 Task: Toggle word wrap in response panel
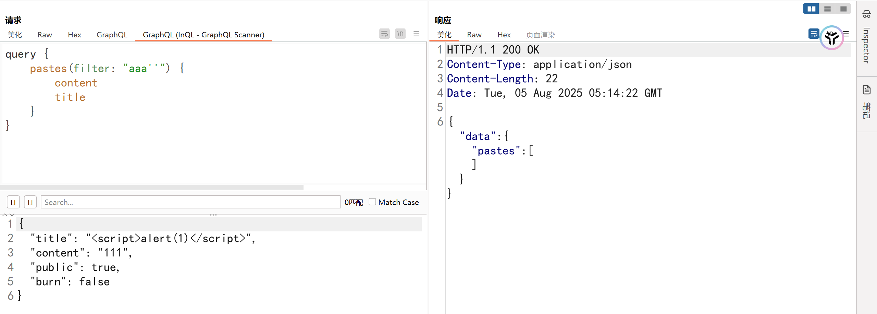click(814, 34)
